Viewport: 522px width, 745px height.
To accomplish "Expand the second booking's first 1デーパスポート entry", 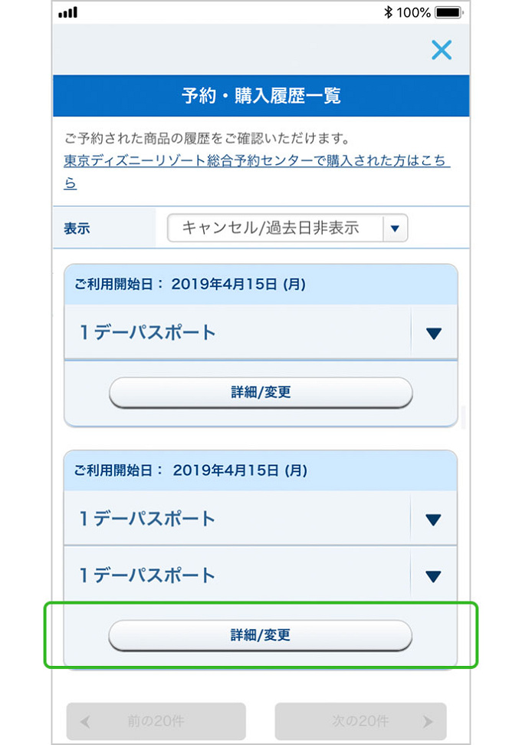I will click(433, 518).
